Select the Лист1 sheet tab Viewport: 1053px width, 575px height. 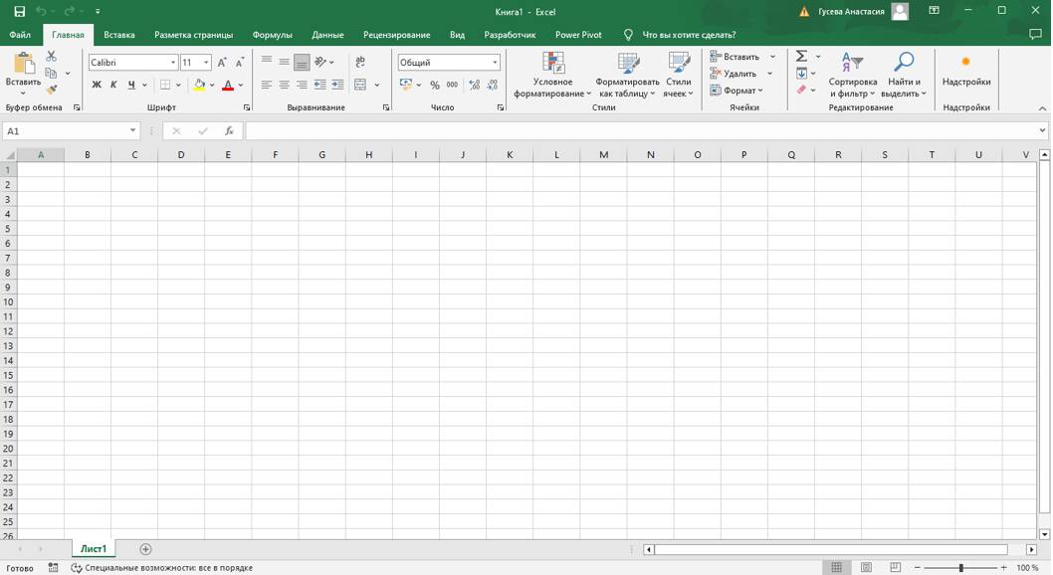(94, 549)
